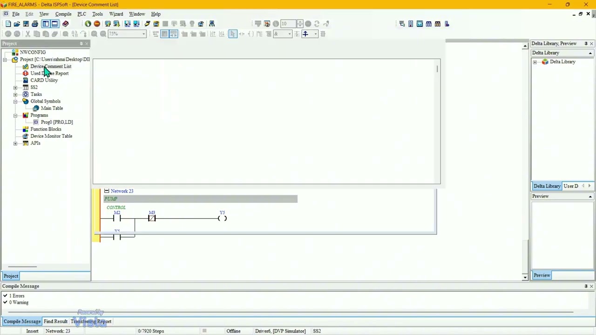
Task: Toggle the Output window pane icon
Action: click(54, 24)
